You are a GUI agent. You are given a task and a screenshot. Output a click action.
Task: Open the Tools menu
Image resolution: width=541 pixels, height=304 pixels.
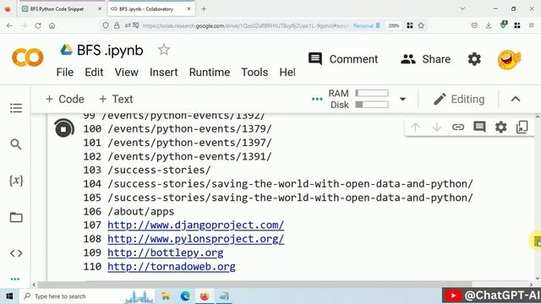coord(254,73)
